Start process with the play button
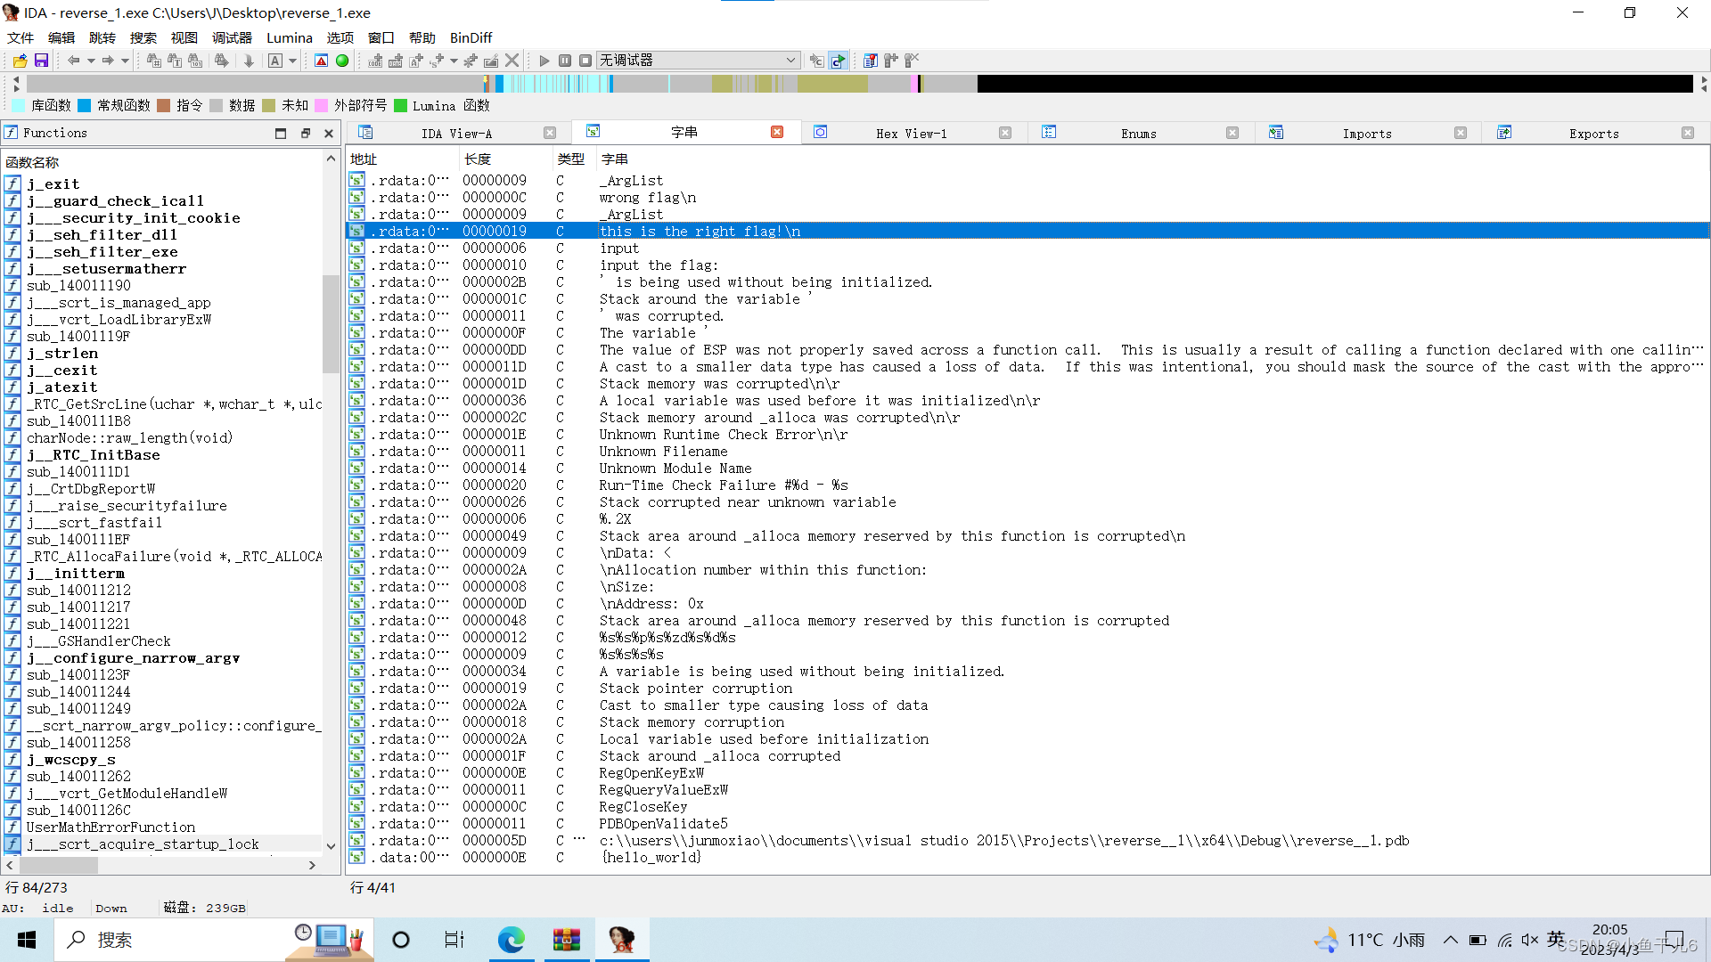Image resolution: width=1711 pixels, height=962 pixels. (x=544, y=61)
